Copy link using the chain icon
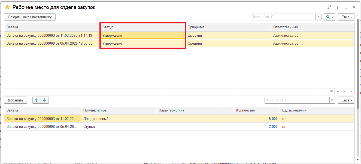The width and height of the screenshot is (361, 164). [x=329, y=7]
